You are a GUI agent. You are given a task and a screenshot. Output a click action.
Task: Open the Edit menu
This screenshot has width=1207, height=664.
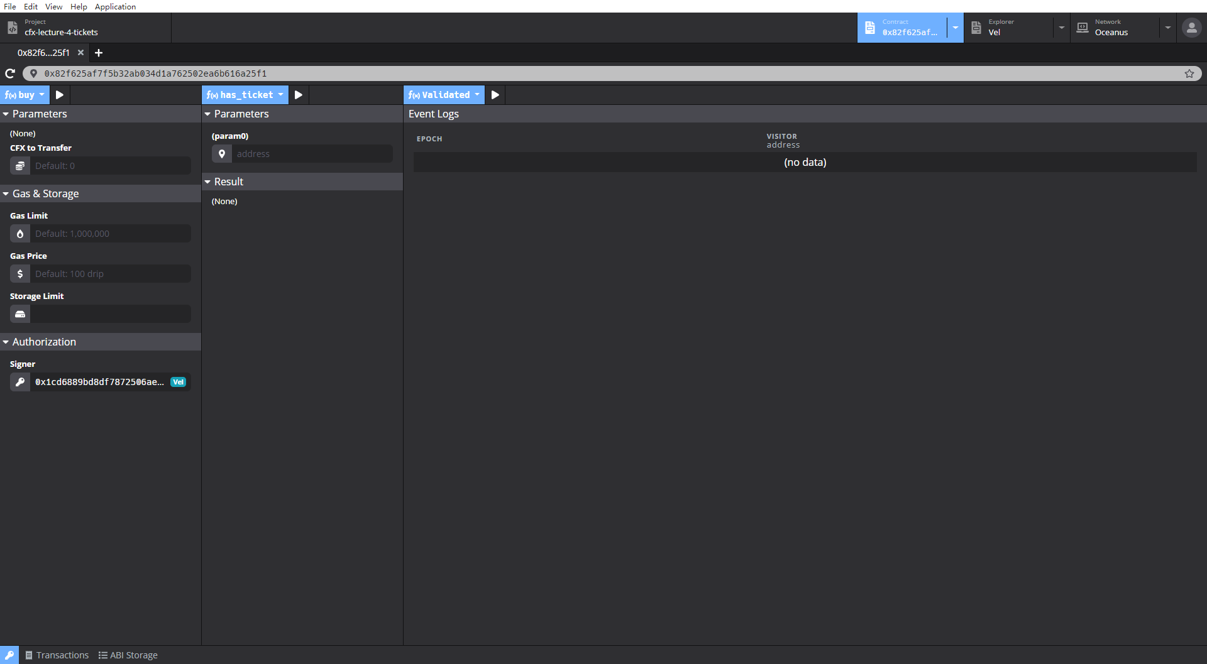point(31,6)
